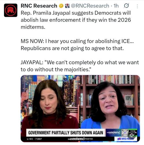Click the tweet's first sentence about Jayapal

(x=76, y=20)
